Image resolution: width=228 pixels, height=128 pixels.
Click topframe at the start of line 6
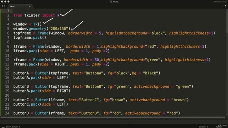22,33
